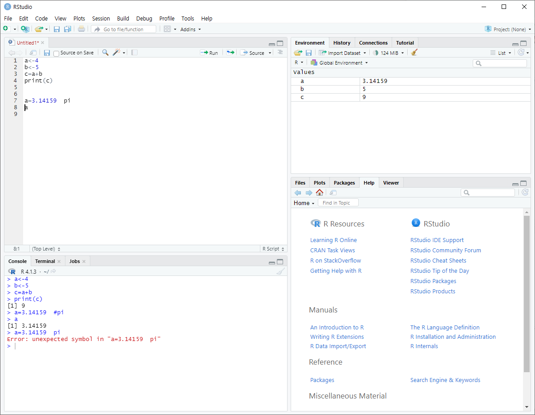The image size is (535, 415).
Task: Switch to the History tab
Action: 342,43
